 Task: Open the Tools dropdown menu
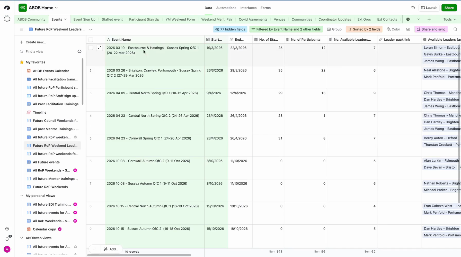pyautogui.click(x=449, y=19)
